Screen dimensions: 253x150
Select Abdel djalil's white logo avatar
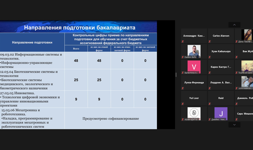click(x=194, y=113)
